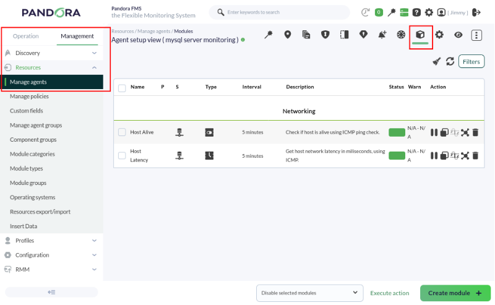Open Module types in sidebar
This screenshot has width=495, height=305.
pos(26,169)
